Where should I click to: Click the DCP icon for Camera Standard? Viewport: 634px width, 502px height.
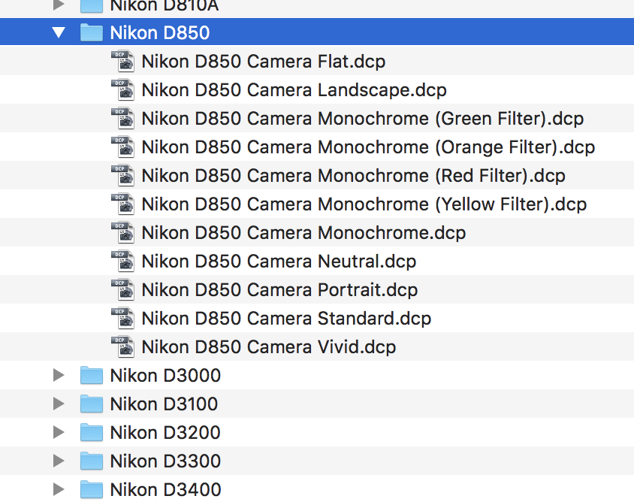(x=123, y=319)
